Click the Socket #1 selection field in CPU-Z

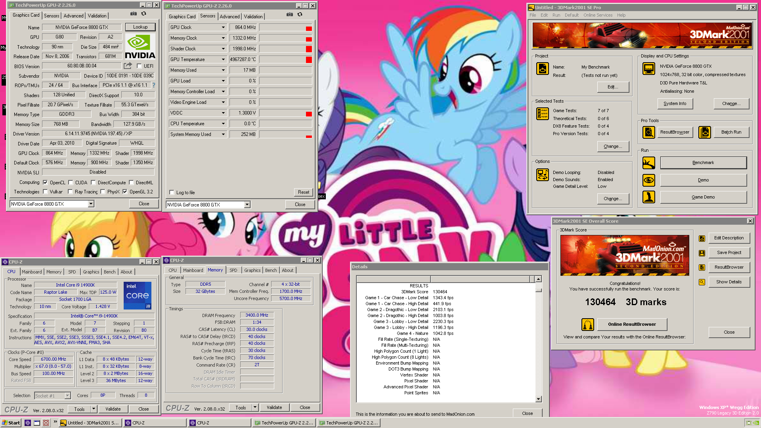click(52, 396)
